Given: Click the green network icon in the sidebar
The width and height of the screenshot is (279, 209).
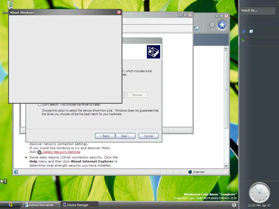Looking at the screenshot, I should [x=243, y=40].
